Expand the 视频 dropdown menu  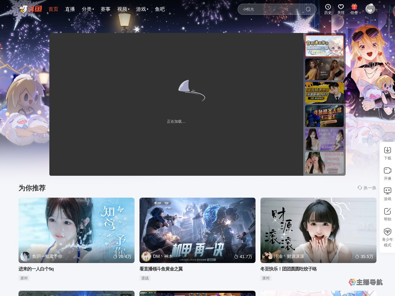(x=123, y=9)
